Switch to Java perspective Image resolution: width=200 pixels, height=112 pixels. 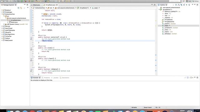pos(189,1)
